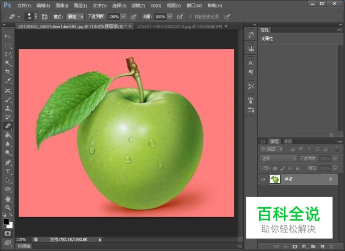Create a new layer
The height and width of the screenshot is (251, 345).
(322, 247)
